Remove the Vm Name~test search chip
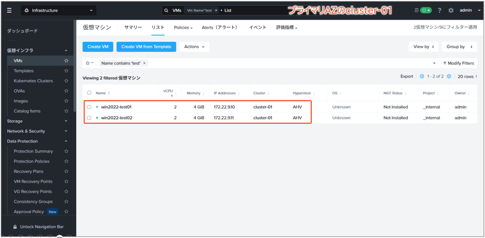This screenshot has height=238, width=485. point(216,10)
